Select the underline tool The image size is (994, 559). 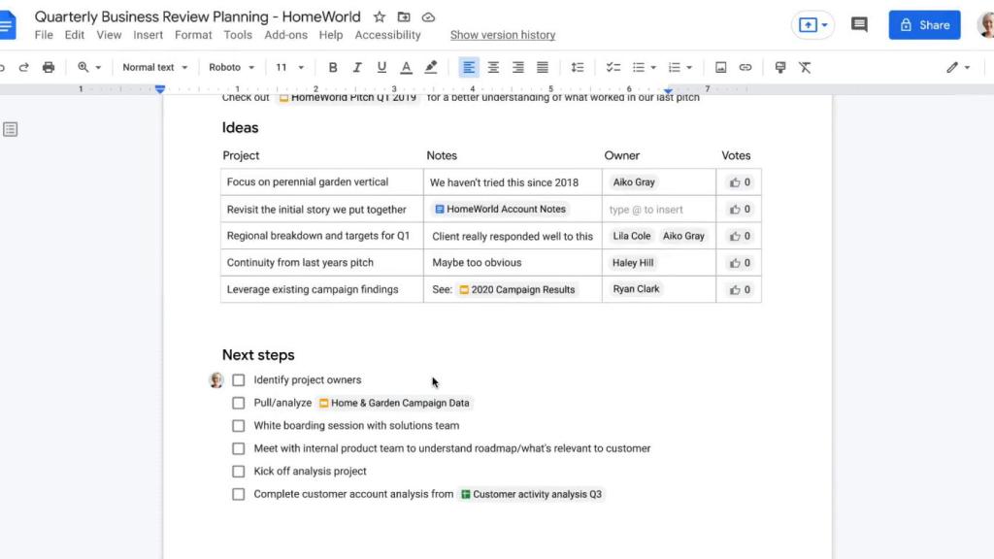pyautogui.click(x=380, y=67)
